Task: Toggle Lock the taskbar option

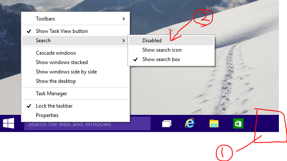Action: coord(75,106)
